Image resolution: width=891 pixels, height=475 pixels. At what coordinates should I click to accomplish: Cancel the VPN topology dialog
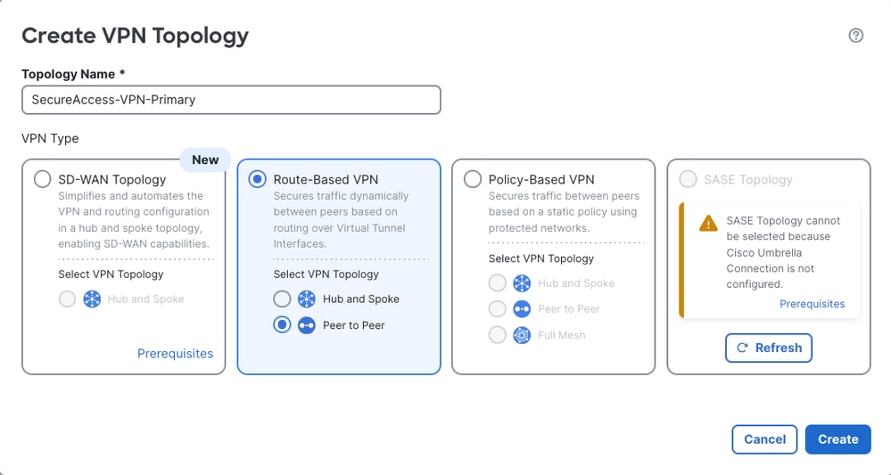(x=764, y=439)
